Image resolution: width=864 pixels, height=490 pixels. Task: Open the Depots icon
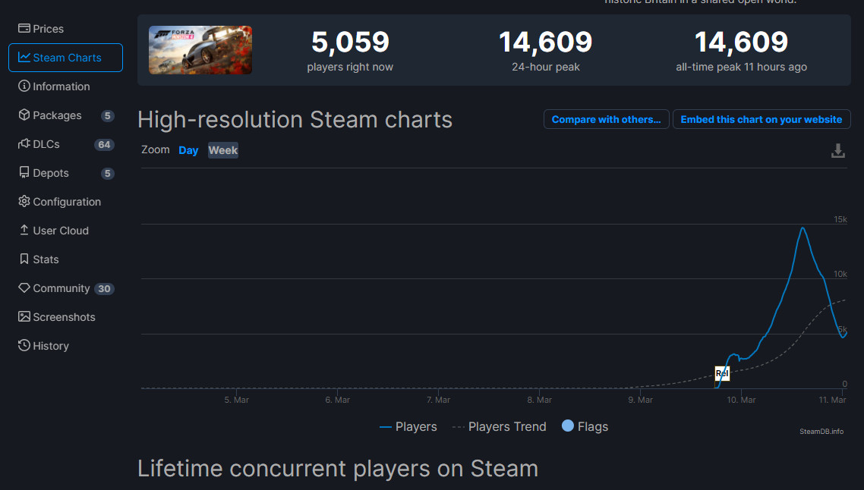24,173
